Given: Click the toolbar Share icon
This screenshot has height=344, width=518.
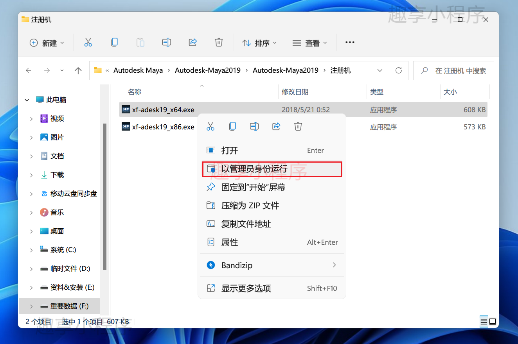Looking at the screenshot, I should (192, 43).
